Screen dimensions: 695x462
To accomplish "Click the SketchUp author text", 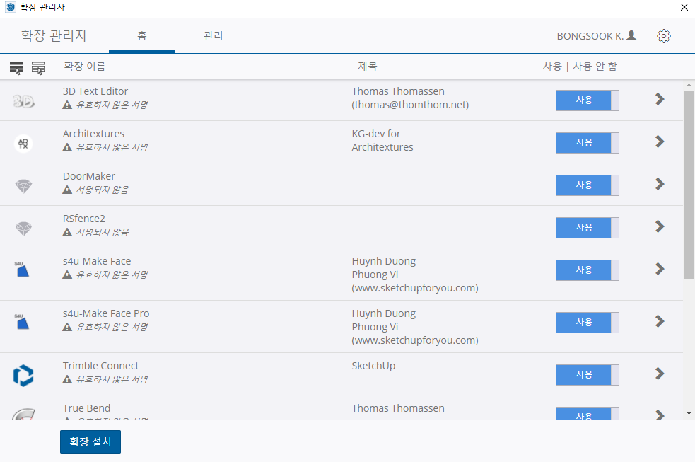I will [x=373, y=366].
